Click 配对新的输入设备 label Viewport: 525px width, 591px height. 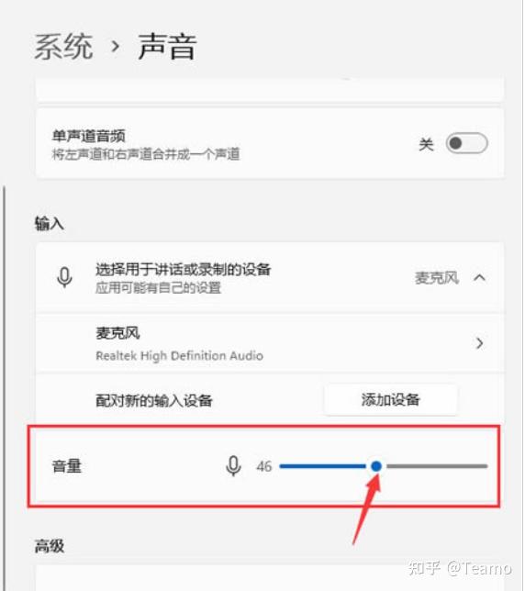[x=154, y=400]
